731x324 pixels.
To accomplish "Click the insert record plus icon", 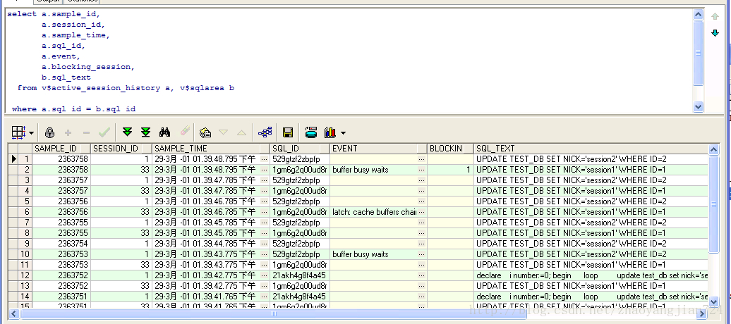I will tap(68, 132).
